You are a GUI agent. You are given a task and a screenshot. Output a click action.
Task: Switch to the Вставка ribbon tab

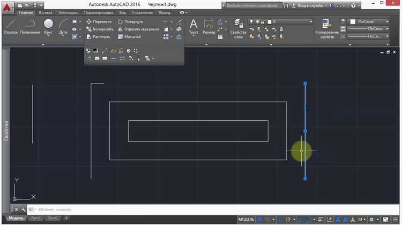click(x=45, y=12)
